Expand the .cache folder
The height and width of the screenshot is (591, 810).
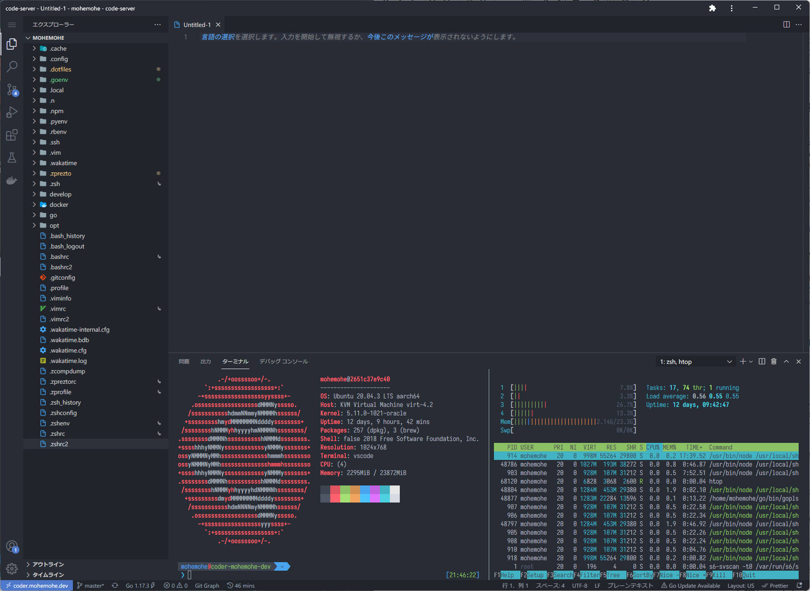96,49
